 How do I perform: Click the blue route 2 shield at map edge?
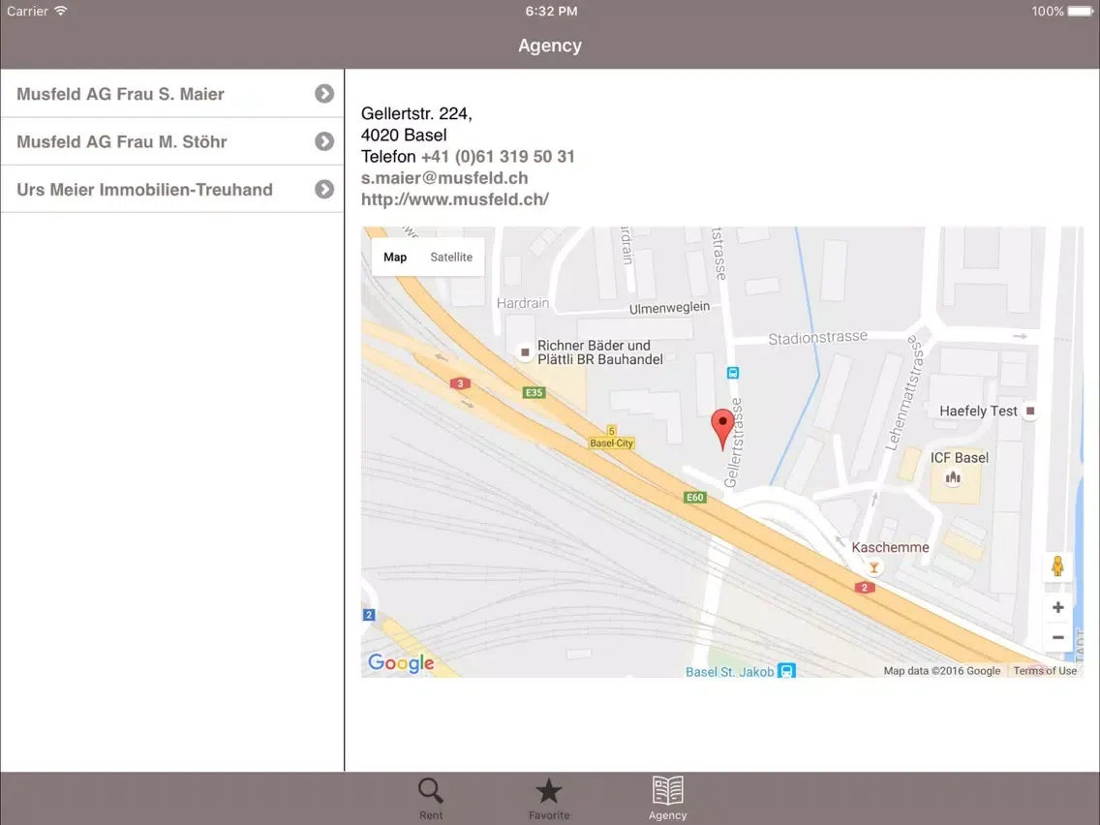pos(368,615)
